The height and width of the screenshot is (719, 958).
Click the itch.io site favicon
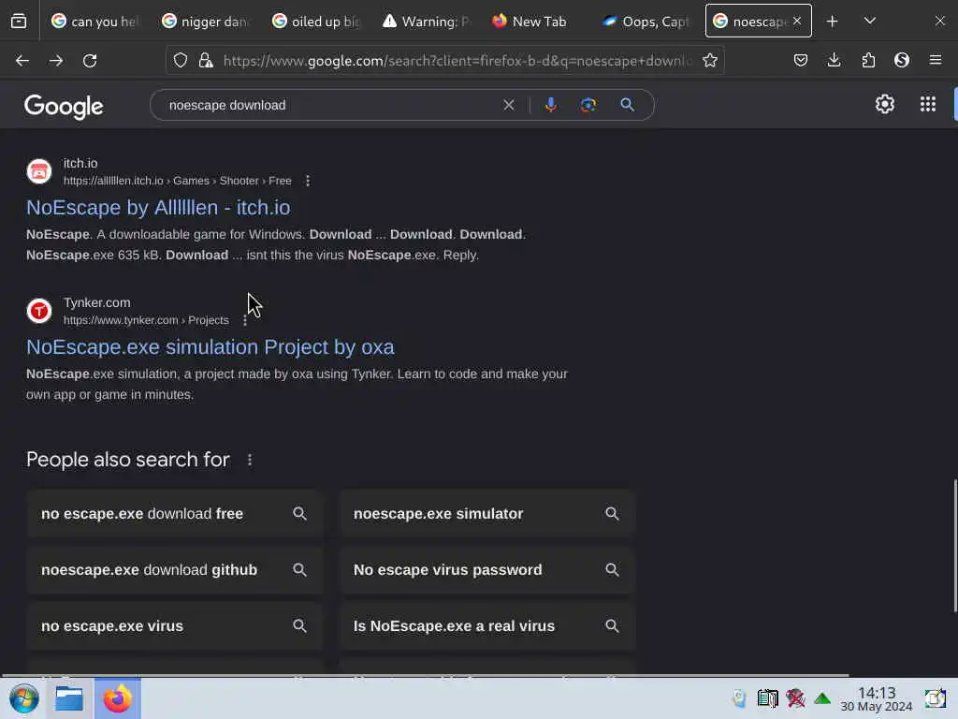pyautogui.click(x=39, y=172)
